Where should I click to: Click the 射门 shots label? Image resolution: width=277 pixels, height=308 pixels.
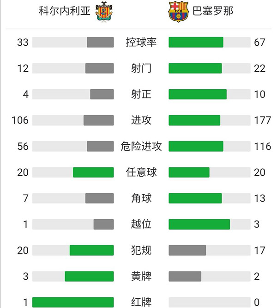[x=141, y=68]
